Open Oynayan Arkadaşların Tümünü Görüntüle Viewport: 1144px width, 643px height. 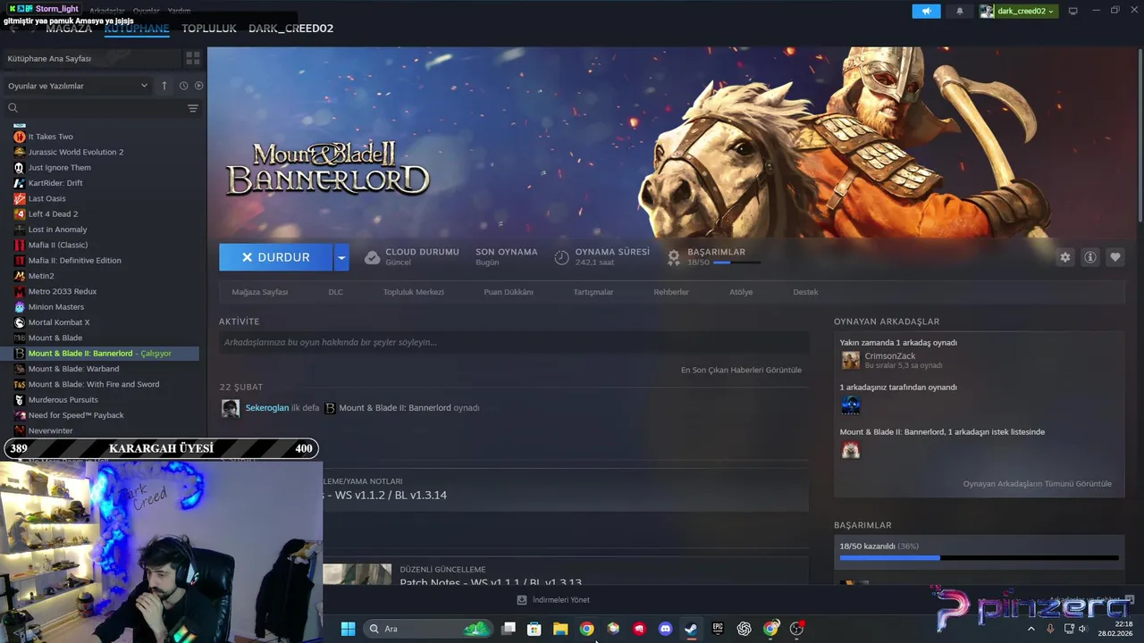pos(1037,484)
